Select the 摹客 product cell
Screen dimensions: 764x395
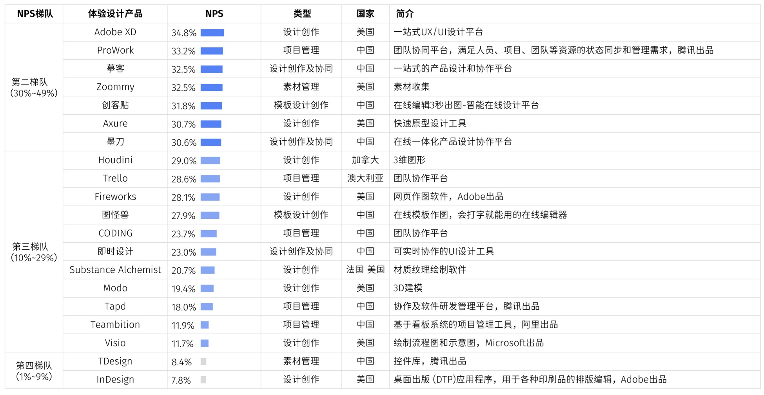(115, 69)
